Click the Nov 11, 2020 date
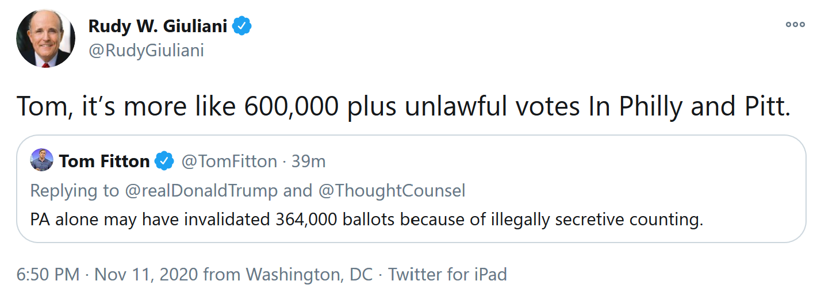Screen dimensions: 821x300 (147, 274)
